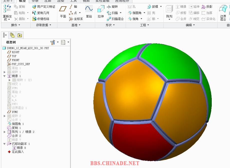Open the model tree show list icon
Screen dimensions: 230x168
(x=63, y=42)
